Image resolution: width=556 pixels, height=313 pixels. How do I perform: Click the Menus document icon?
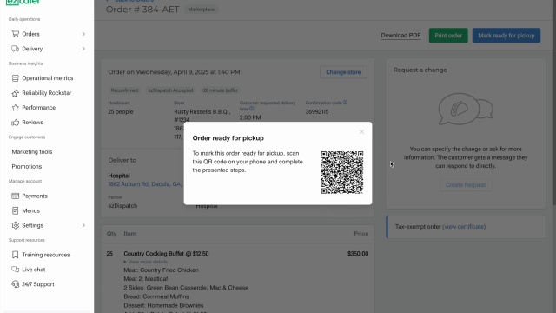[16, 210]
